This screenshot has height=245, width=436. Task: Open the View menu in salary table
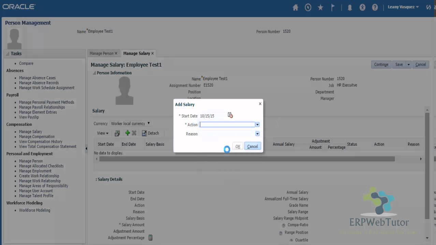102,133
